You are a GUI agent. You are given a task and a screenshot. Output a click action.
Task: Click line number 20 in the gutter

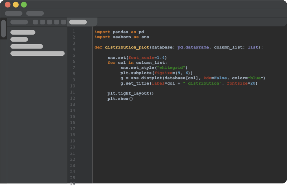tap(73, 147)
